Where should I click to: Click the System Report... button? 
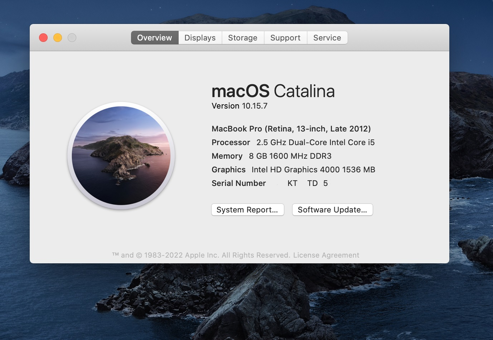[x=247, y=210]
